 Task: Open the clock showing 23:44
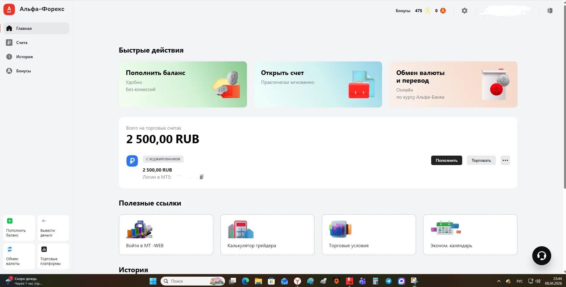pos(553,281)
